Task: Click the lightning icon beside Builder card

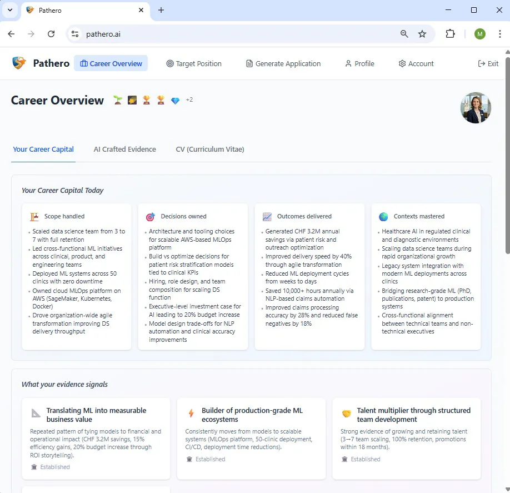Action: coord(191,414)
